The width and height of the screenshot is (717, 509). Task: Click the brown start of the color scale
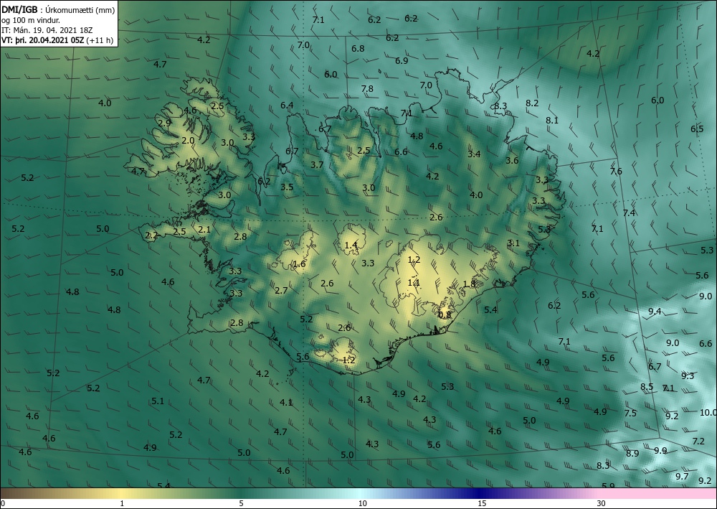(x=19, y=493)
